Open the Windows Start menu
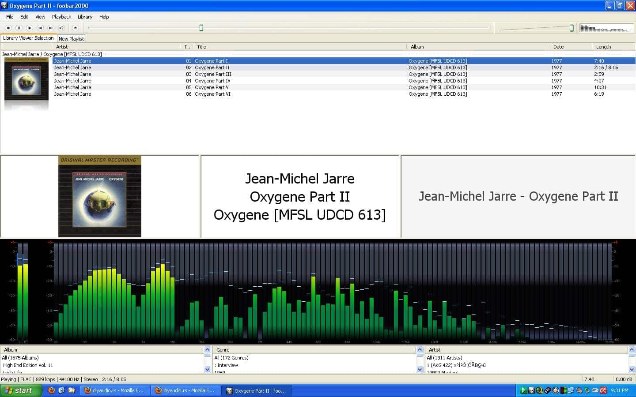The width and height of the screenshot is (636, 397). pyautogui.click(x=21, y=390)
